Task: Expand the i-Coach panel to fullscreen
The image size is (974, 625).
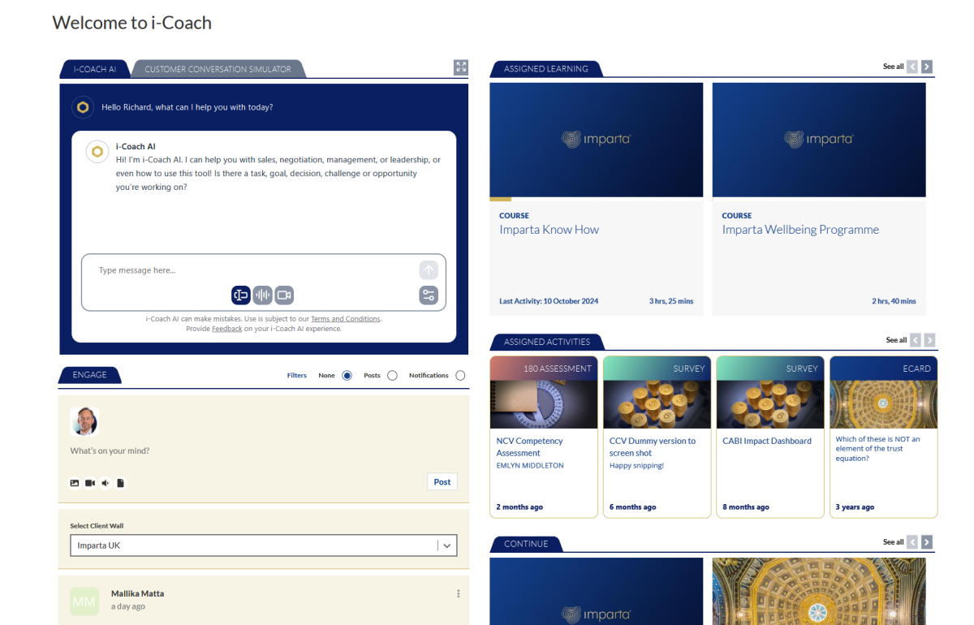Action: click(x=461, y=67)
